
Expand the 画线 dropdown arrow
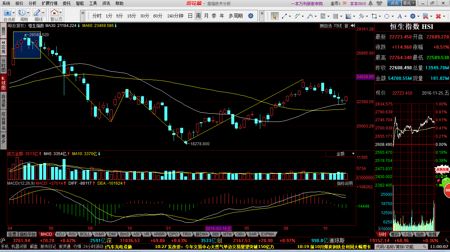(x=43, y=13)
